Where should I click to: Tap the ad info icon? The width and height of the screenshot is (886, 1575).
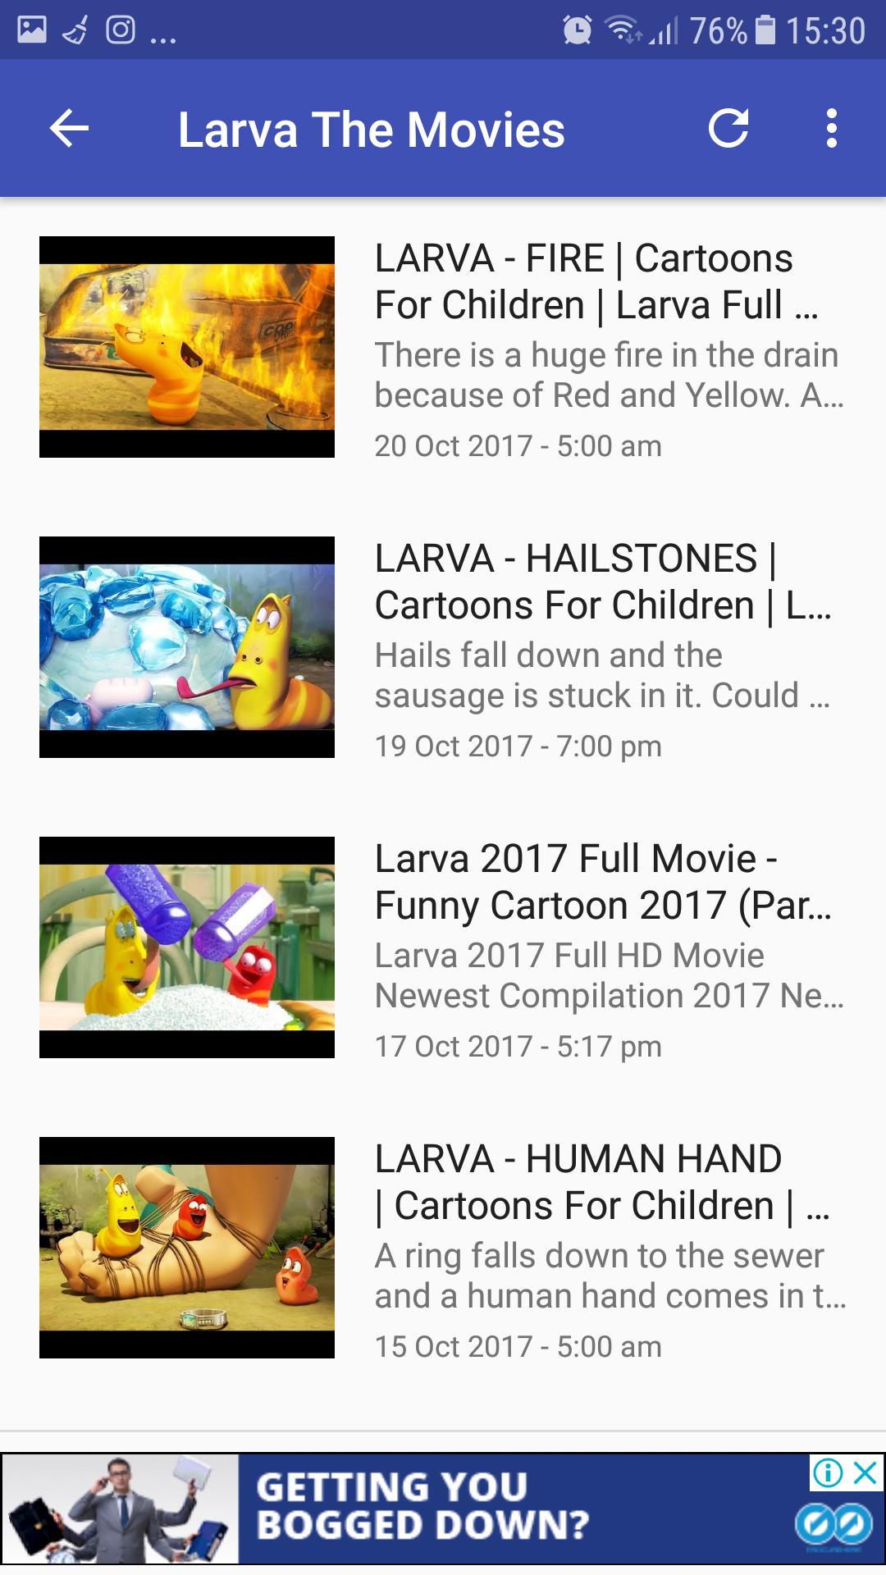point(828,1473)
